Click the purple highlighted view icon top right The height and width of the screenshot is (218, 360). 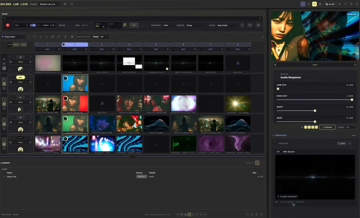tap(303, 4)
